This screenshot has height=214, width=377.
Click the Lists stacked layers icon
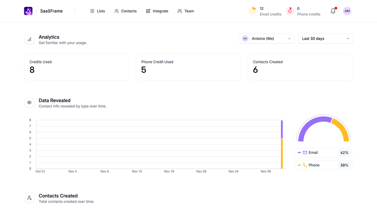[x=92, y=11]
